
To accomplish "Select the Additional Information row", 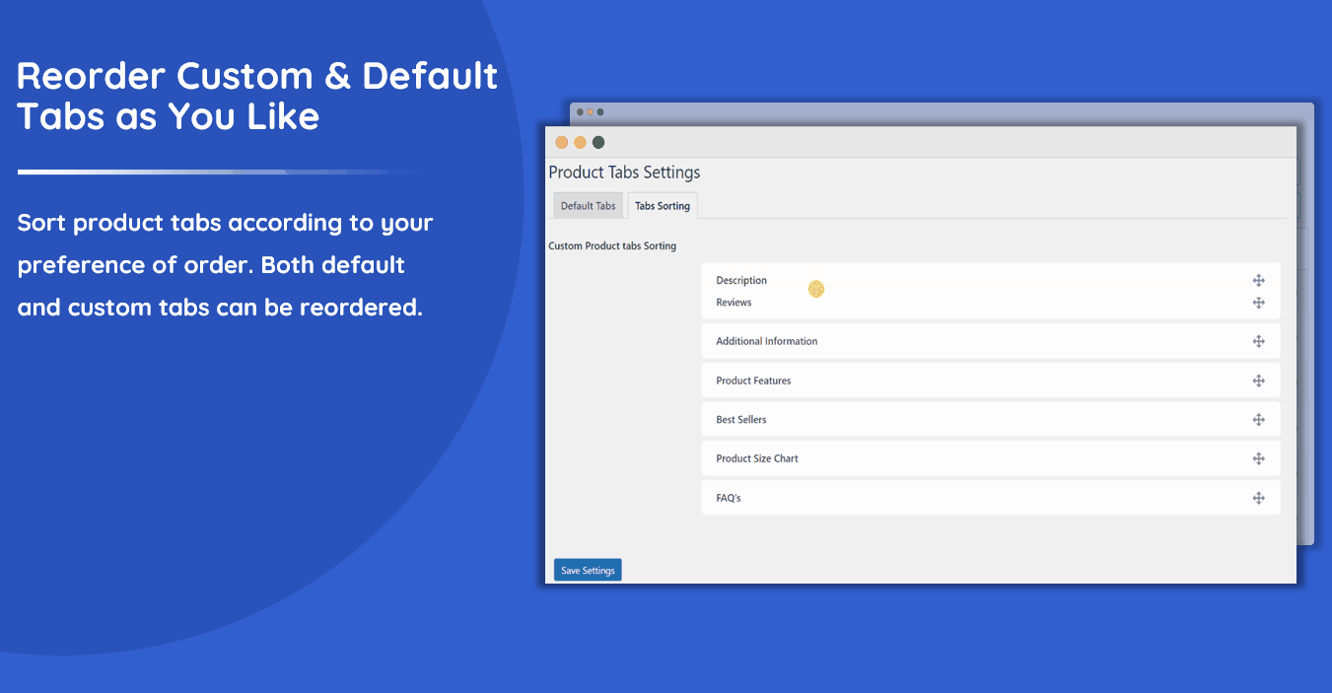I will 766,341.
